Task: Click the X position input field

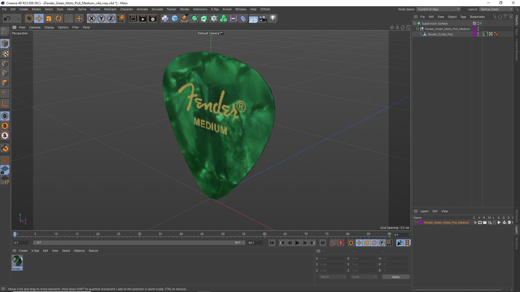Action: coord(332,258)
